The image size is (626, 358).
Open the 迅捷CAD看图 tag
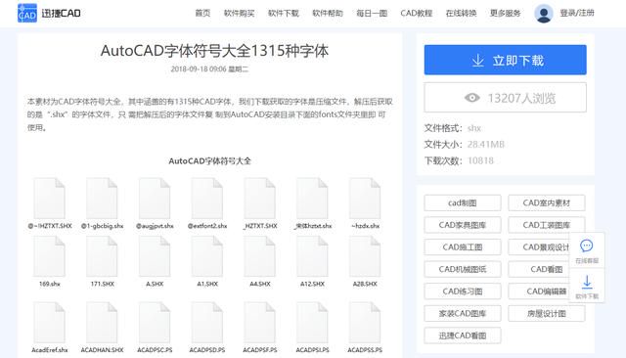click(x=463, y=336)
